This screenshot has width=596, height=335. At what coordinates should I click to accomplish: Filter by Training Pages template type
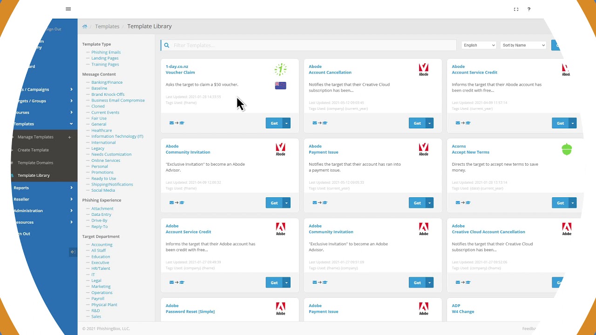[x=105, y=64]
